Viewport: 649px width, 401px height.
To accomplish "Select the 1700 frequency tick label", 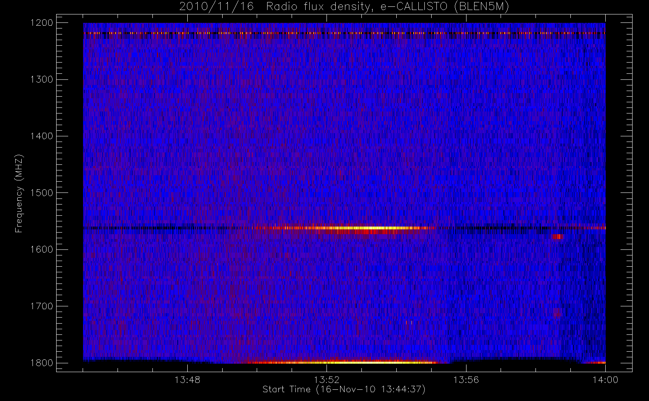I will [x=42, y=306].
